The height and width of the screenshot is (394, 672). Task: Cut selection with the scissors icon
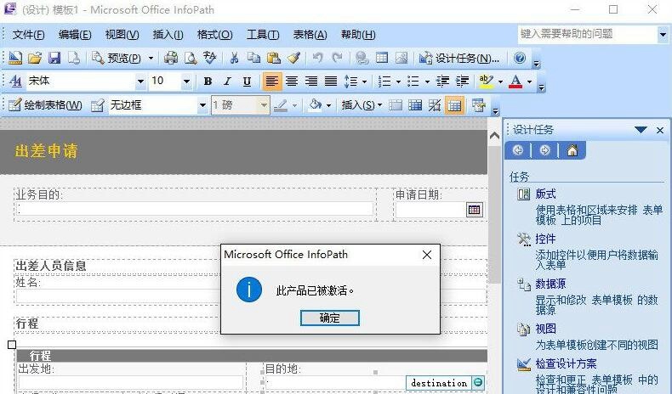[234, 58]
